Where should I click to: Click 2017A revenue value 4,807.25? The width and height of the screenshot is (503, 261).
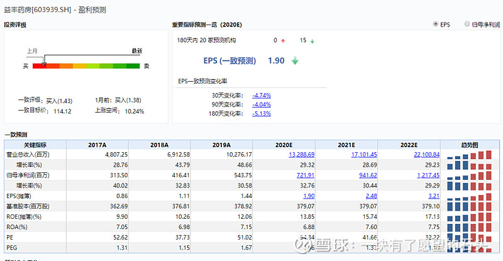tap(116, 155)
